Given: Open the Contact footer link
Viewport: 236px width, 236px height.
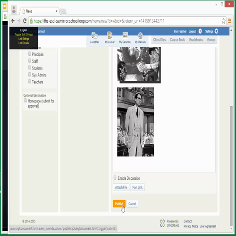Looking at the screenshot, I should [187, 221].
